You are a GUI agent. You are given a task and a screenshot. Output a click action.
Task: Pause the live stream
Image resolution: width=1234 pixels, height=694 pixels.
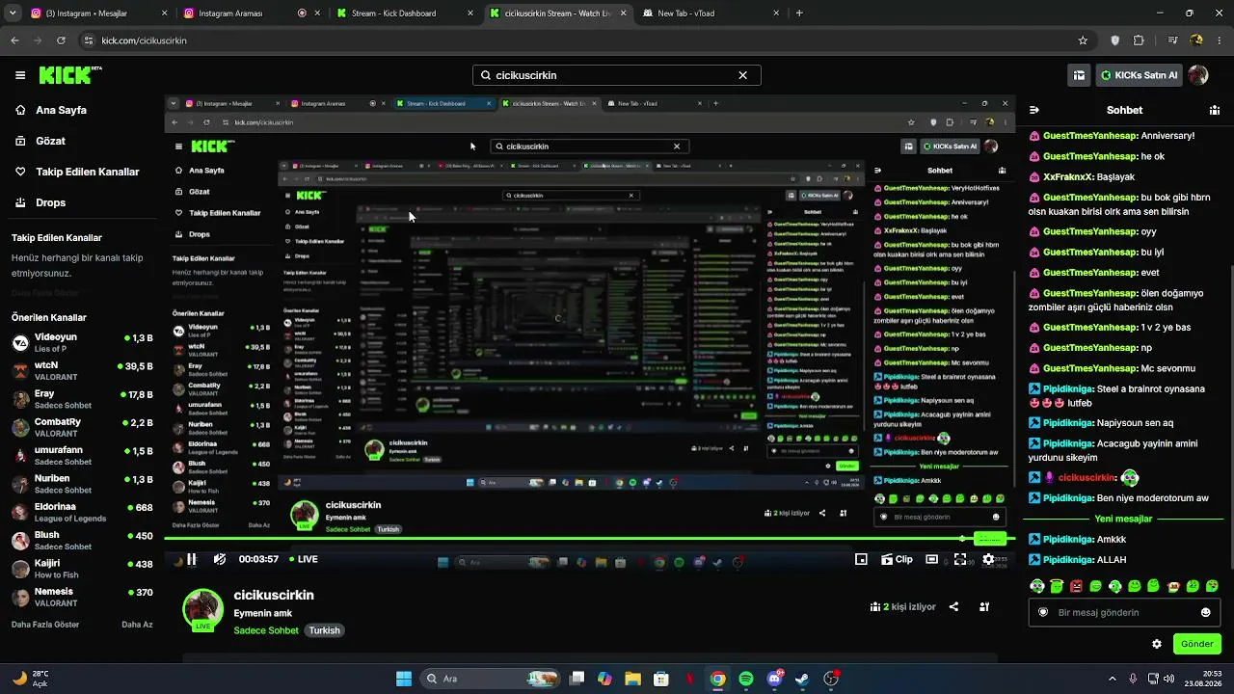click(191, 559)
